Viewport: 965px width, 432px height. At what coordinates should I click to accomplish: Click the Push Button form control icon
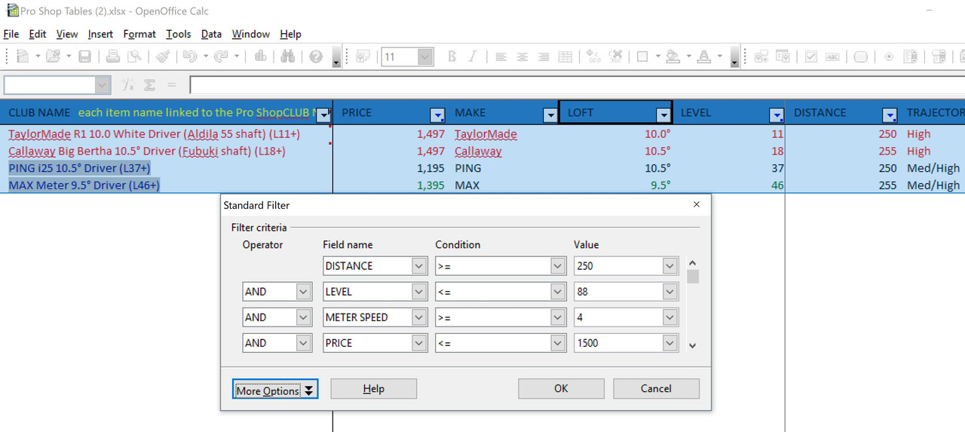860,57
